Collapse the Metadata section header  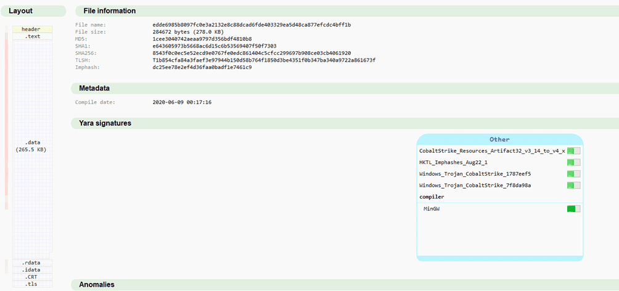tap(94, 88)
